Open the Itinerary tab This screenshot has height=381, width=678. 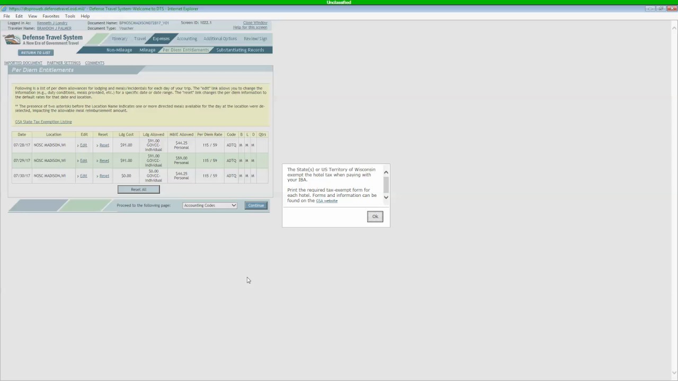(119, 39)
